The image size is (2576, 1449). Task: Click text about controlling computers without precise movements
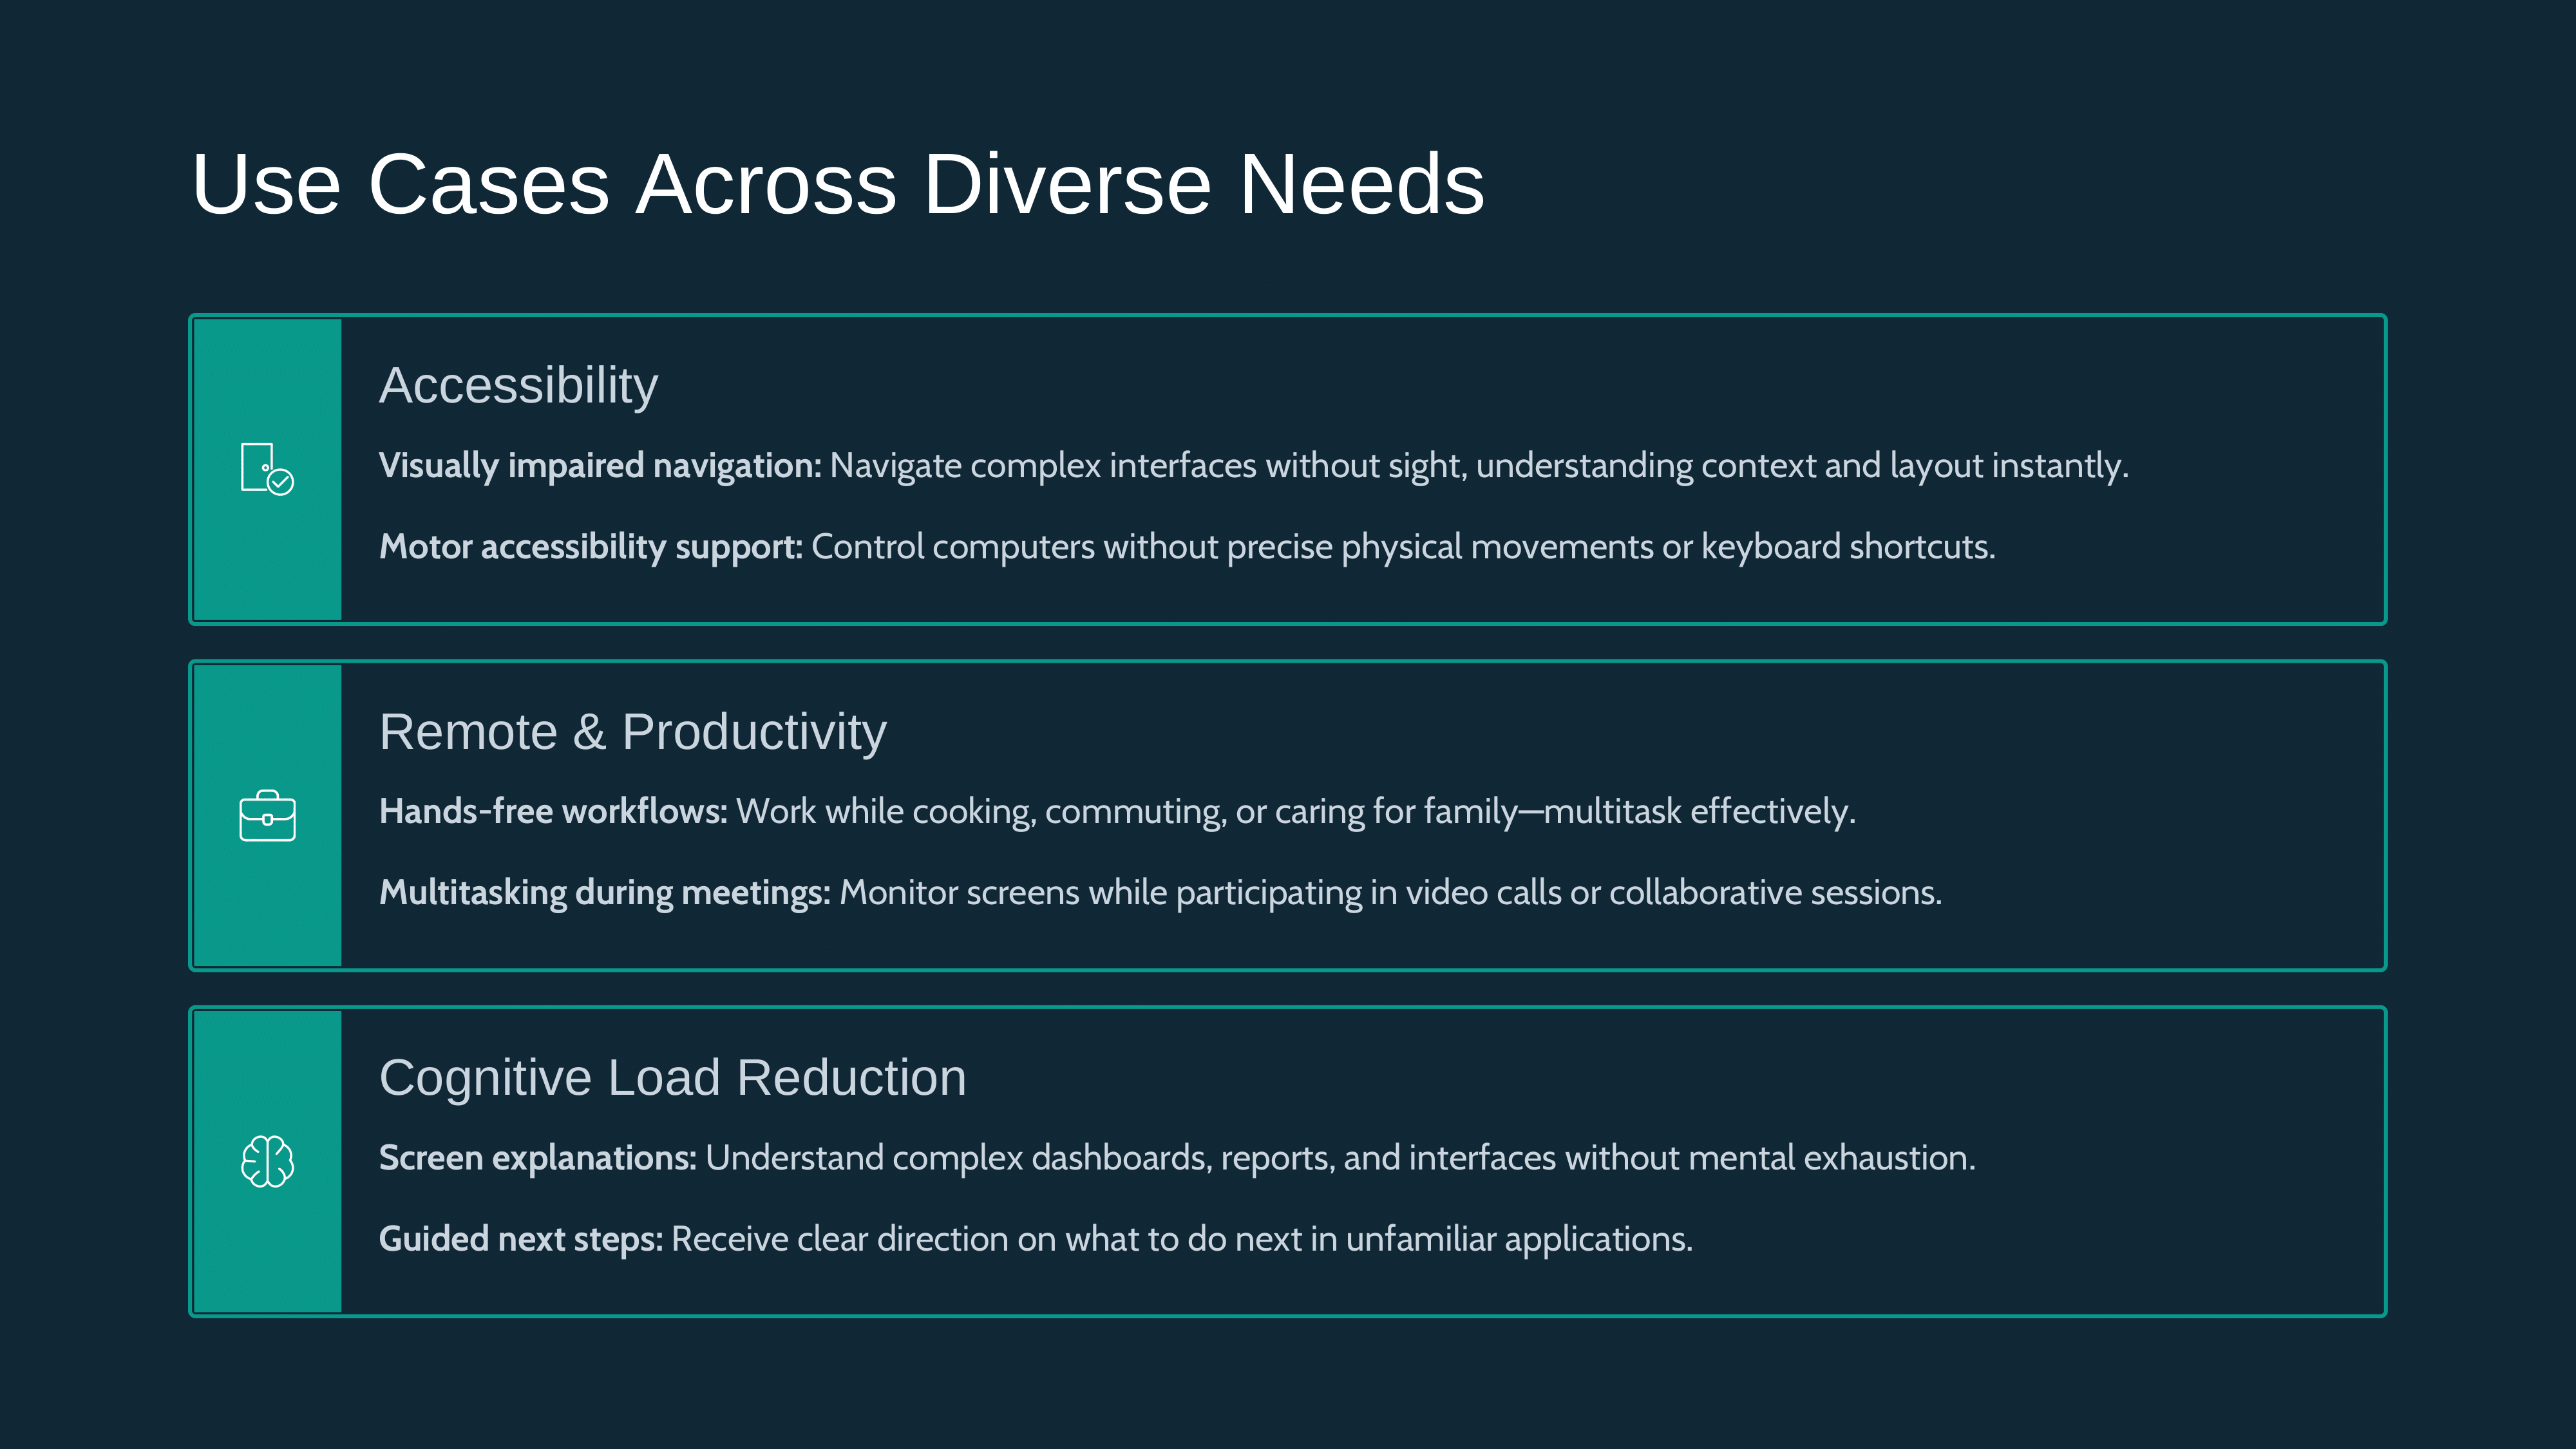point(1402,547)
